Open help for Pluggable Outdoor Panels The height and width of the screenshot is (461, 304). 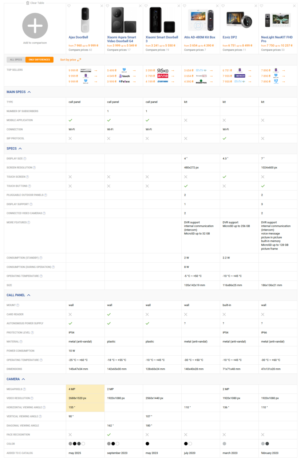coord(46,195)
